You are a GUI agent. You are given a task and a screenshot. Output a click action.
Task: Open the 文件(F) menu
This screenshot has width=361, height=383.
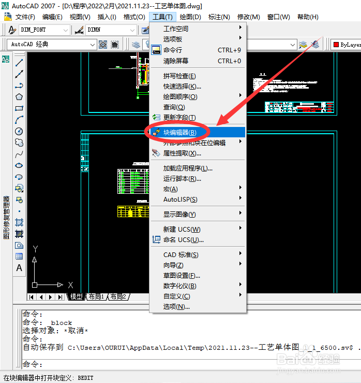click(x=25, y=17)
